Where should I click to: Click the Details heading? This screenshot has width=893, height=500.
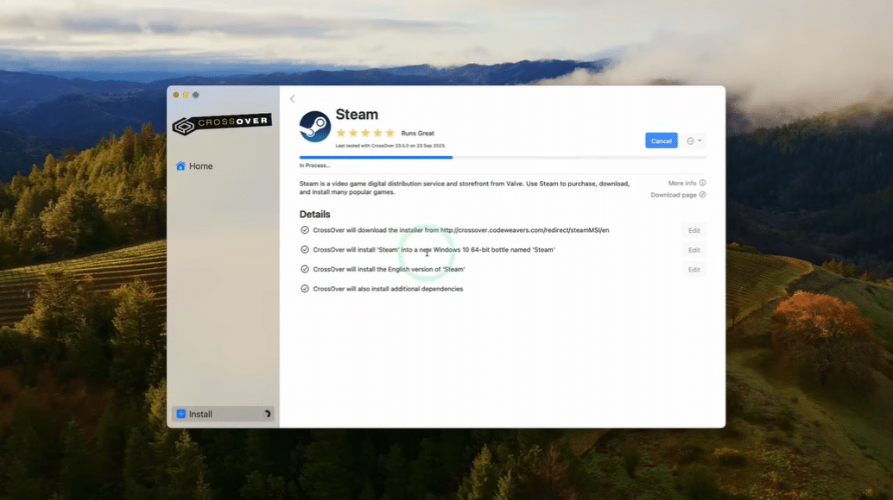(x=315, y=214)
